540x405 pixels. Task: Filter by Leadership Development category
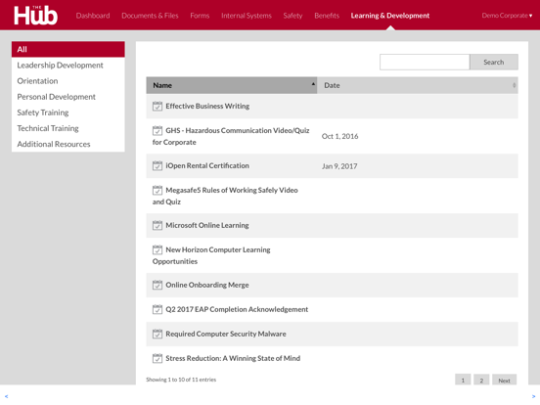68,66
